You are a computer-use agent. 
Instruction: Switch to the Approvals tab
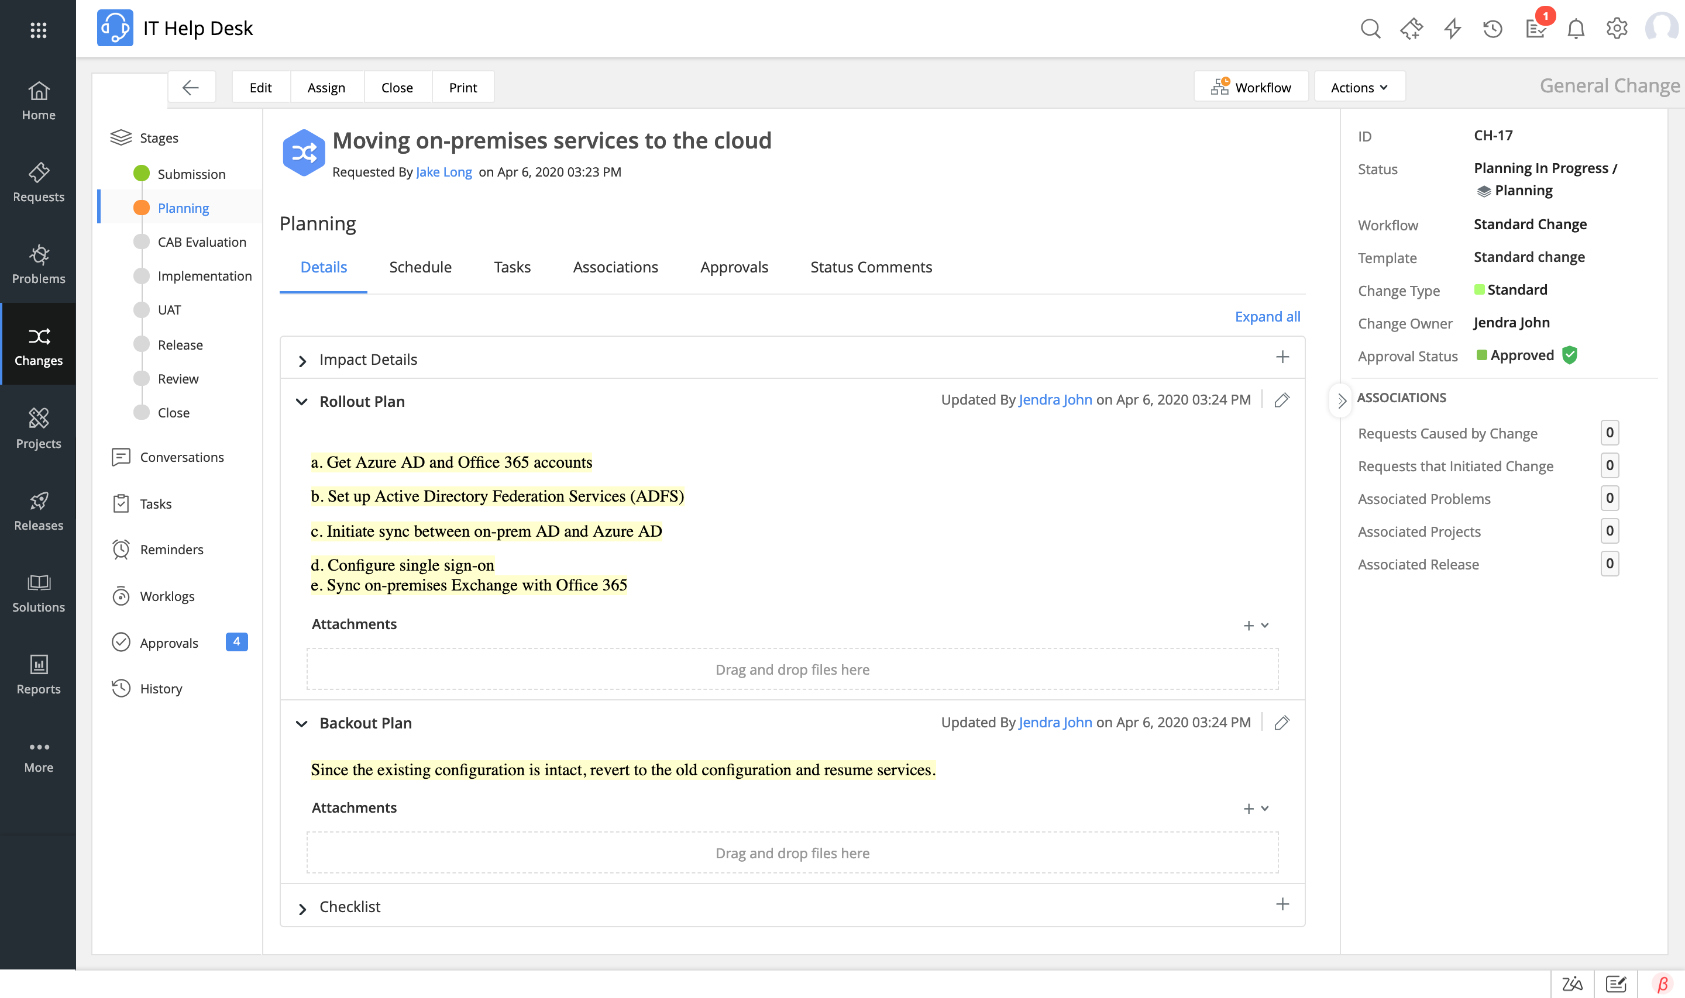click(x=734, y=267)
